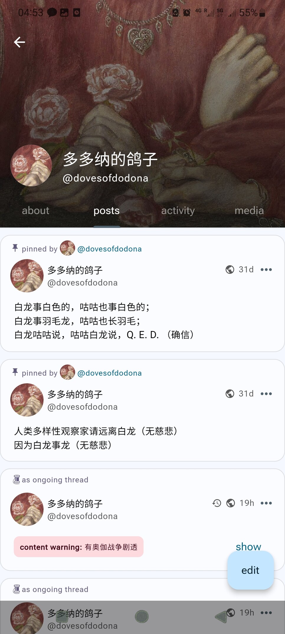This screenshot has height=634, width=285.
Task: Open more options on content warning post
Action: [266, 503]
